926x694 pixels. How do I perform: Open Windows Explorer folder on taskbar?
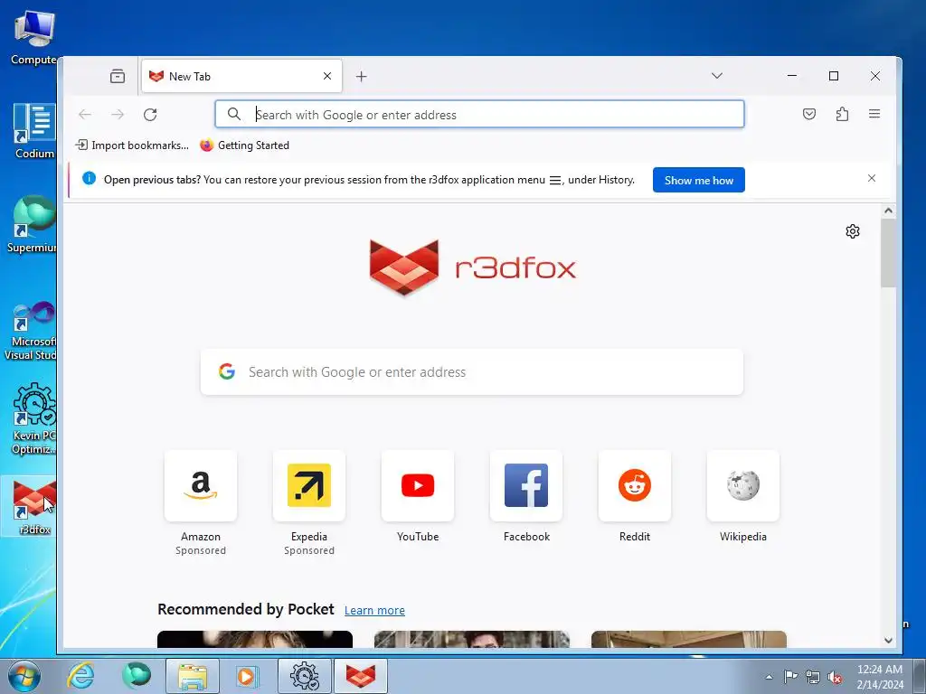click(193, 676)
